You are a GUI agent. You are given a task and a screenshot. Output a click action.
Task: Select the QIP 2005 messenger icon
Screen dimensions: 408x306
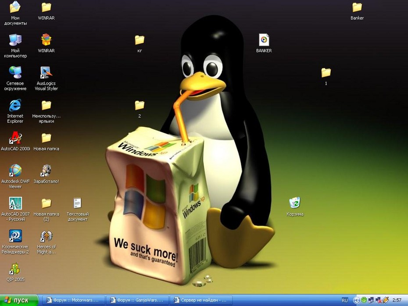15,269
